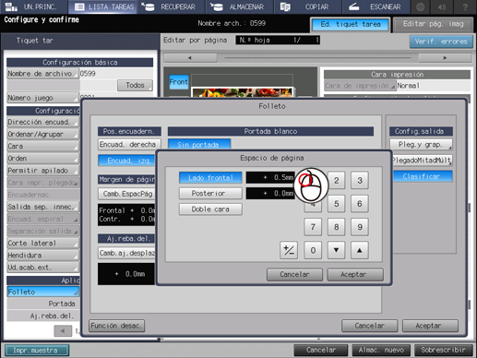Screen dimensions: 477x358
Task: Click the page navigation slider track
Action: pos(317,58)
